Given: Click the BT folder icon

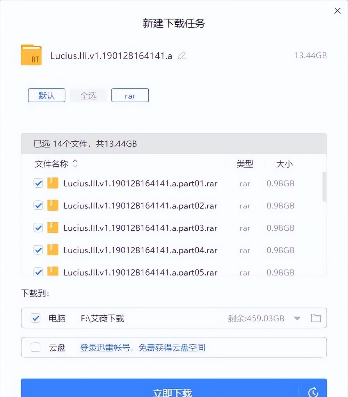Looking at the screenshot, I should click(x=31, y=55).
